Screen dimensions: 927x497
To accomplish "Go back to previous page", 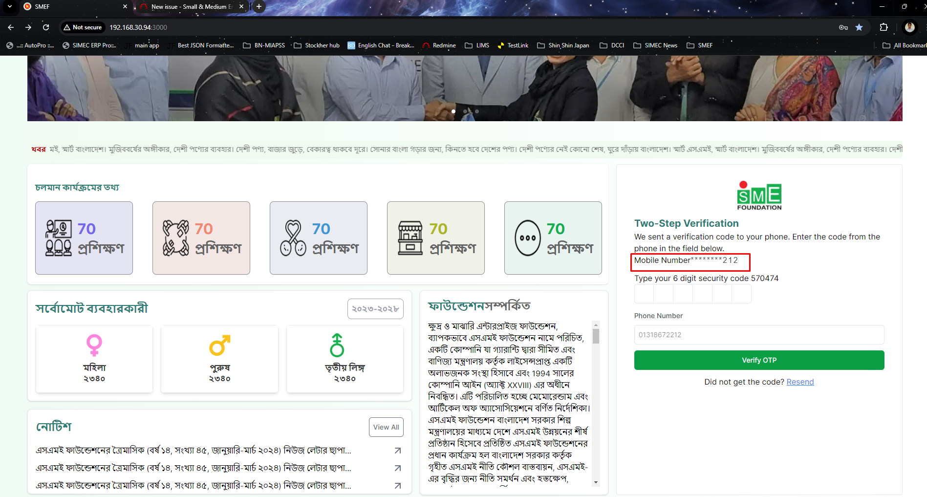I will (x=11, y=27).
